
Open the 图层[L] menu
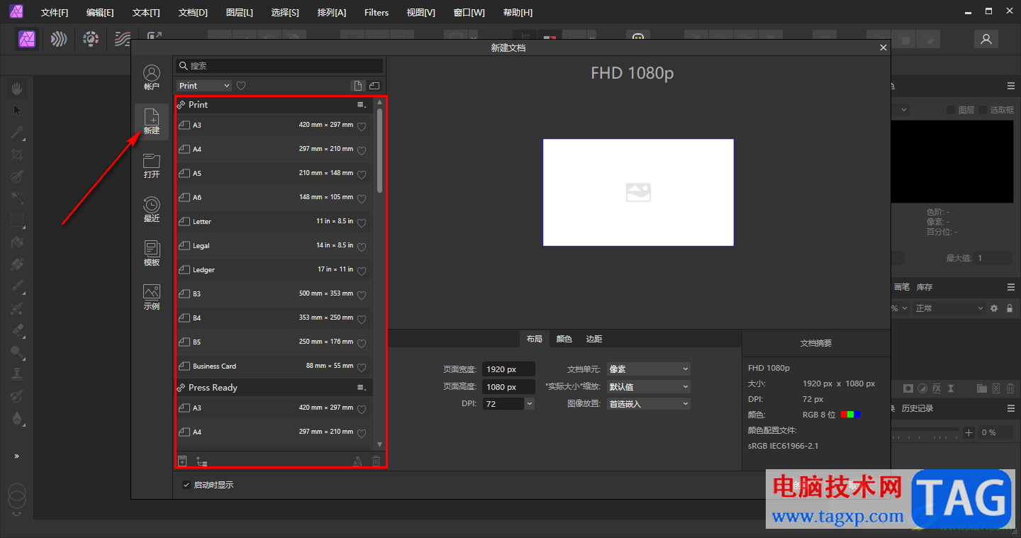pos(239,13)
